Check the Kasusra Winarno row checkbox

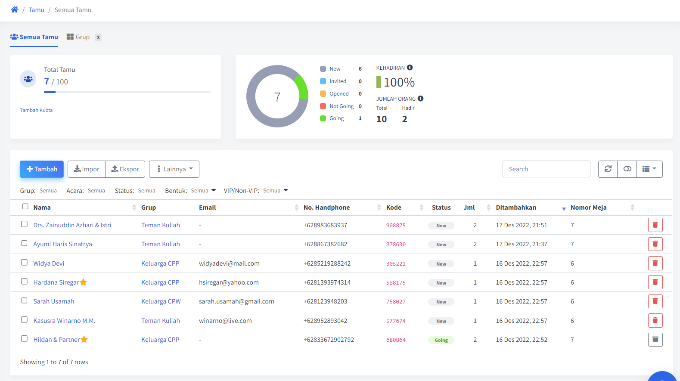(25, 320)
